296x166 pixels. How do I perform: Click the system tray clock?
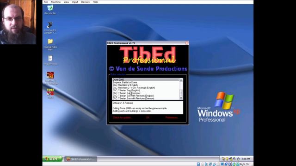point(246,159)
